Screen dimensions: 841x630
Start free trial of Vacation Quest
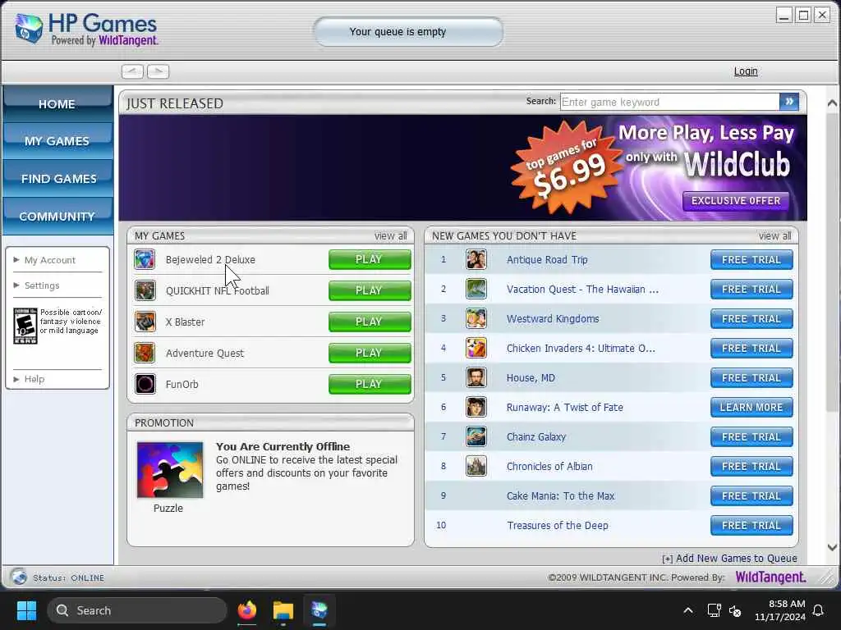click(x=751, y=289)
